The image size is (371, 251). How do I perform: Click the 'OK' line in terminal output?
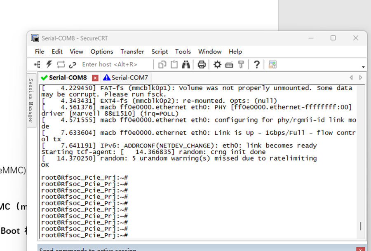tap(45, 165)
